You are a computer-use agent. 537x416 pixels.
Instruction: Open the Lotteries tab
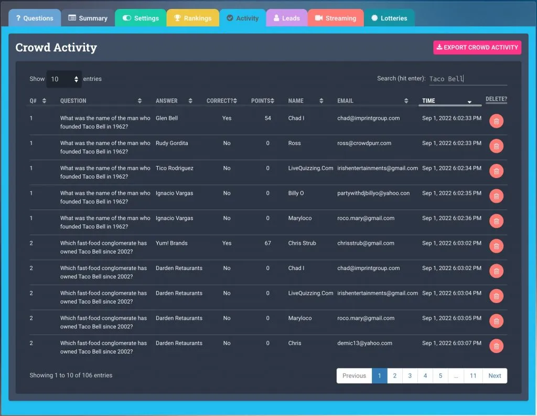pos(390,18)
